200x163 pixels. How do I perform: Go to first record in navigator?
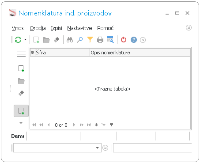point(34,125)
